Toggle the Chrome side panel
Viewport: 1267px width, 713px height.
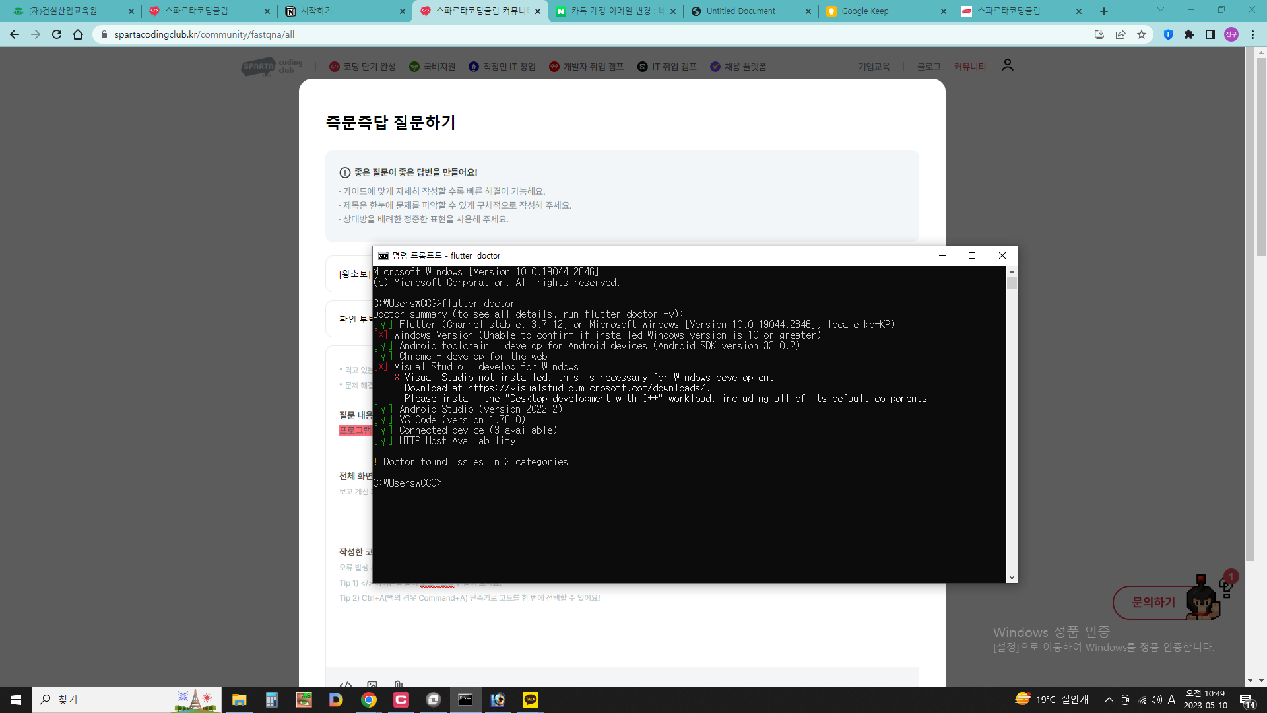click(1210, 34)
